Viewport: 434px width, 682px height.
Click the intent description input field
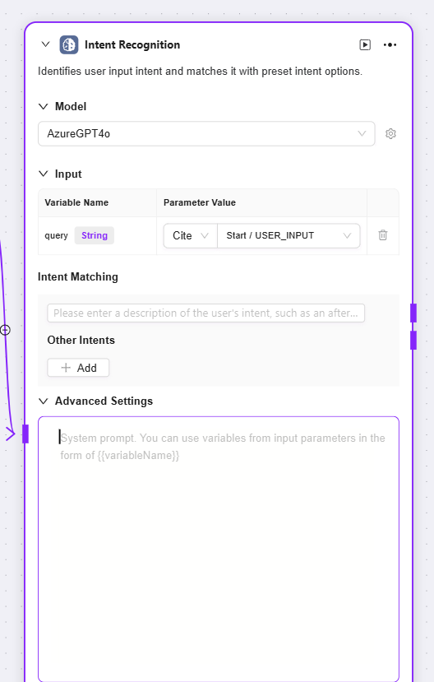tap(206, 313)
